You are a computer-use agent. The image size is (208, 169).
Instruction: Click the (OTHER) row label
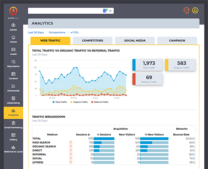(38, 163)
